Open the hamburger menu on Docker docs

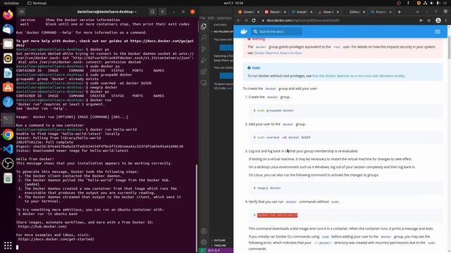(x=438, y=32)
